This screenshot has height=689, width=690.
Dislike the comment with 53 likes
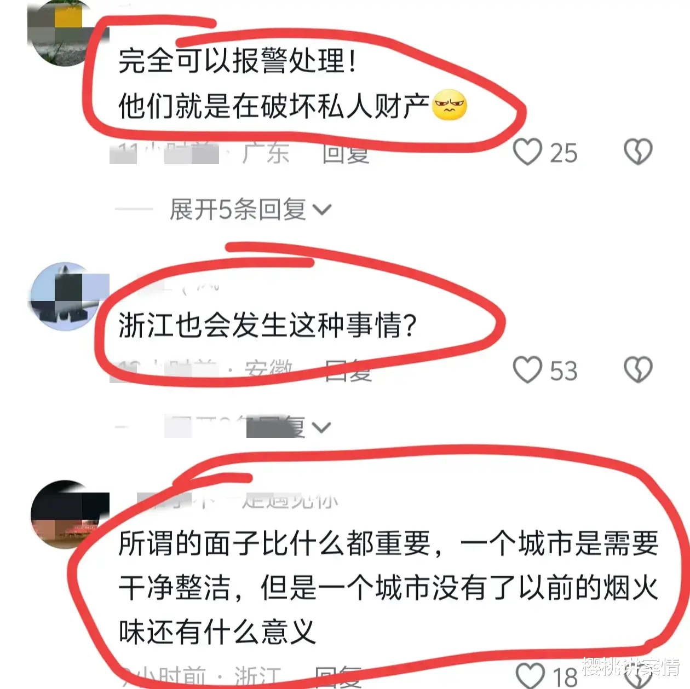coord(639,370)
